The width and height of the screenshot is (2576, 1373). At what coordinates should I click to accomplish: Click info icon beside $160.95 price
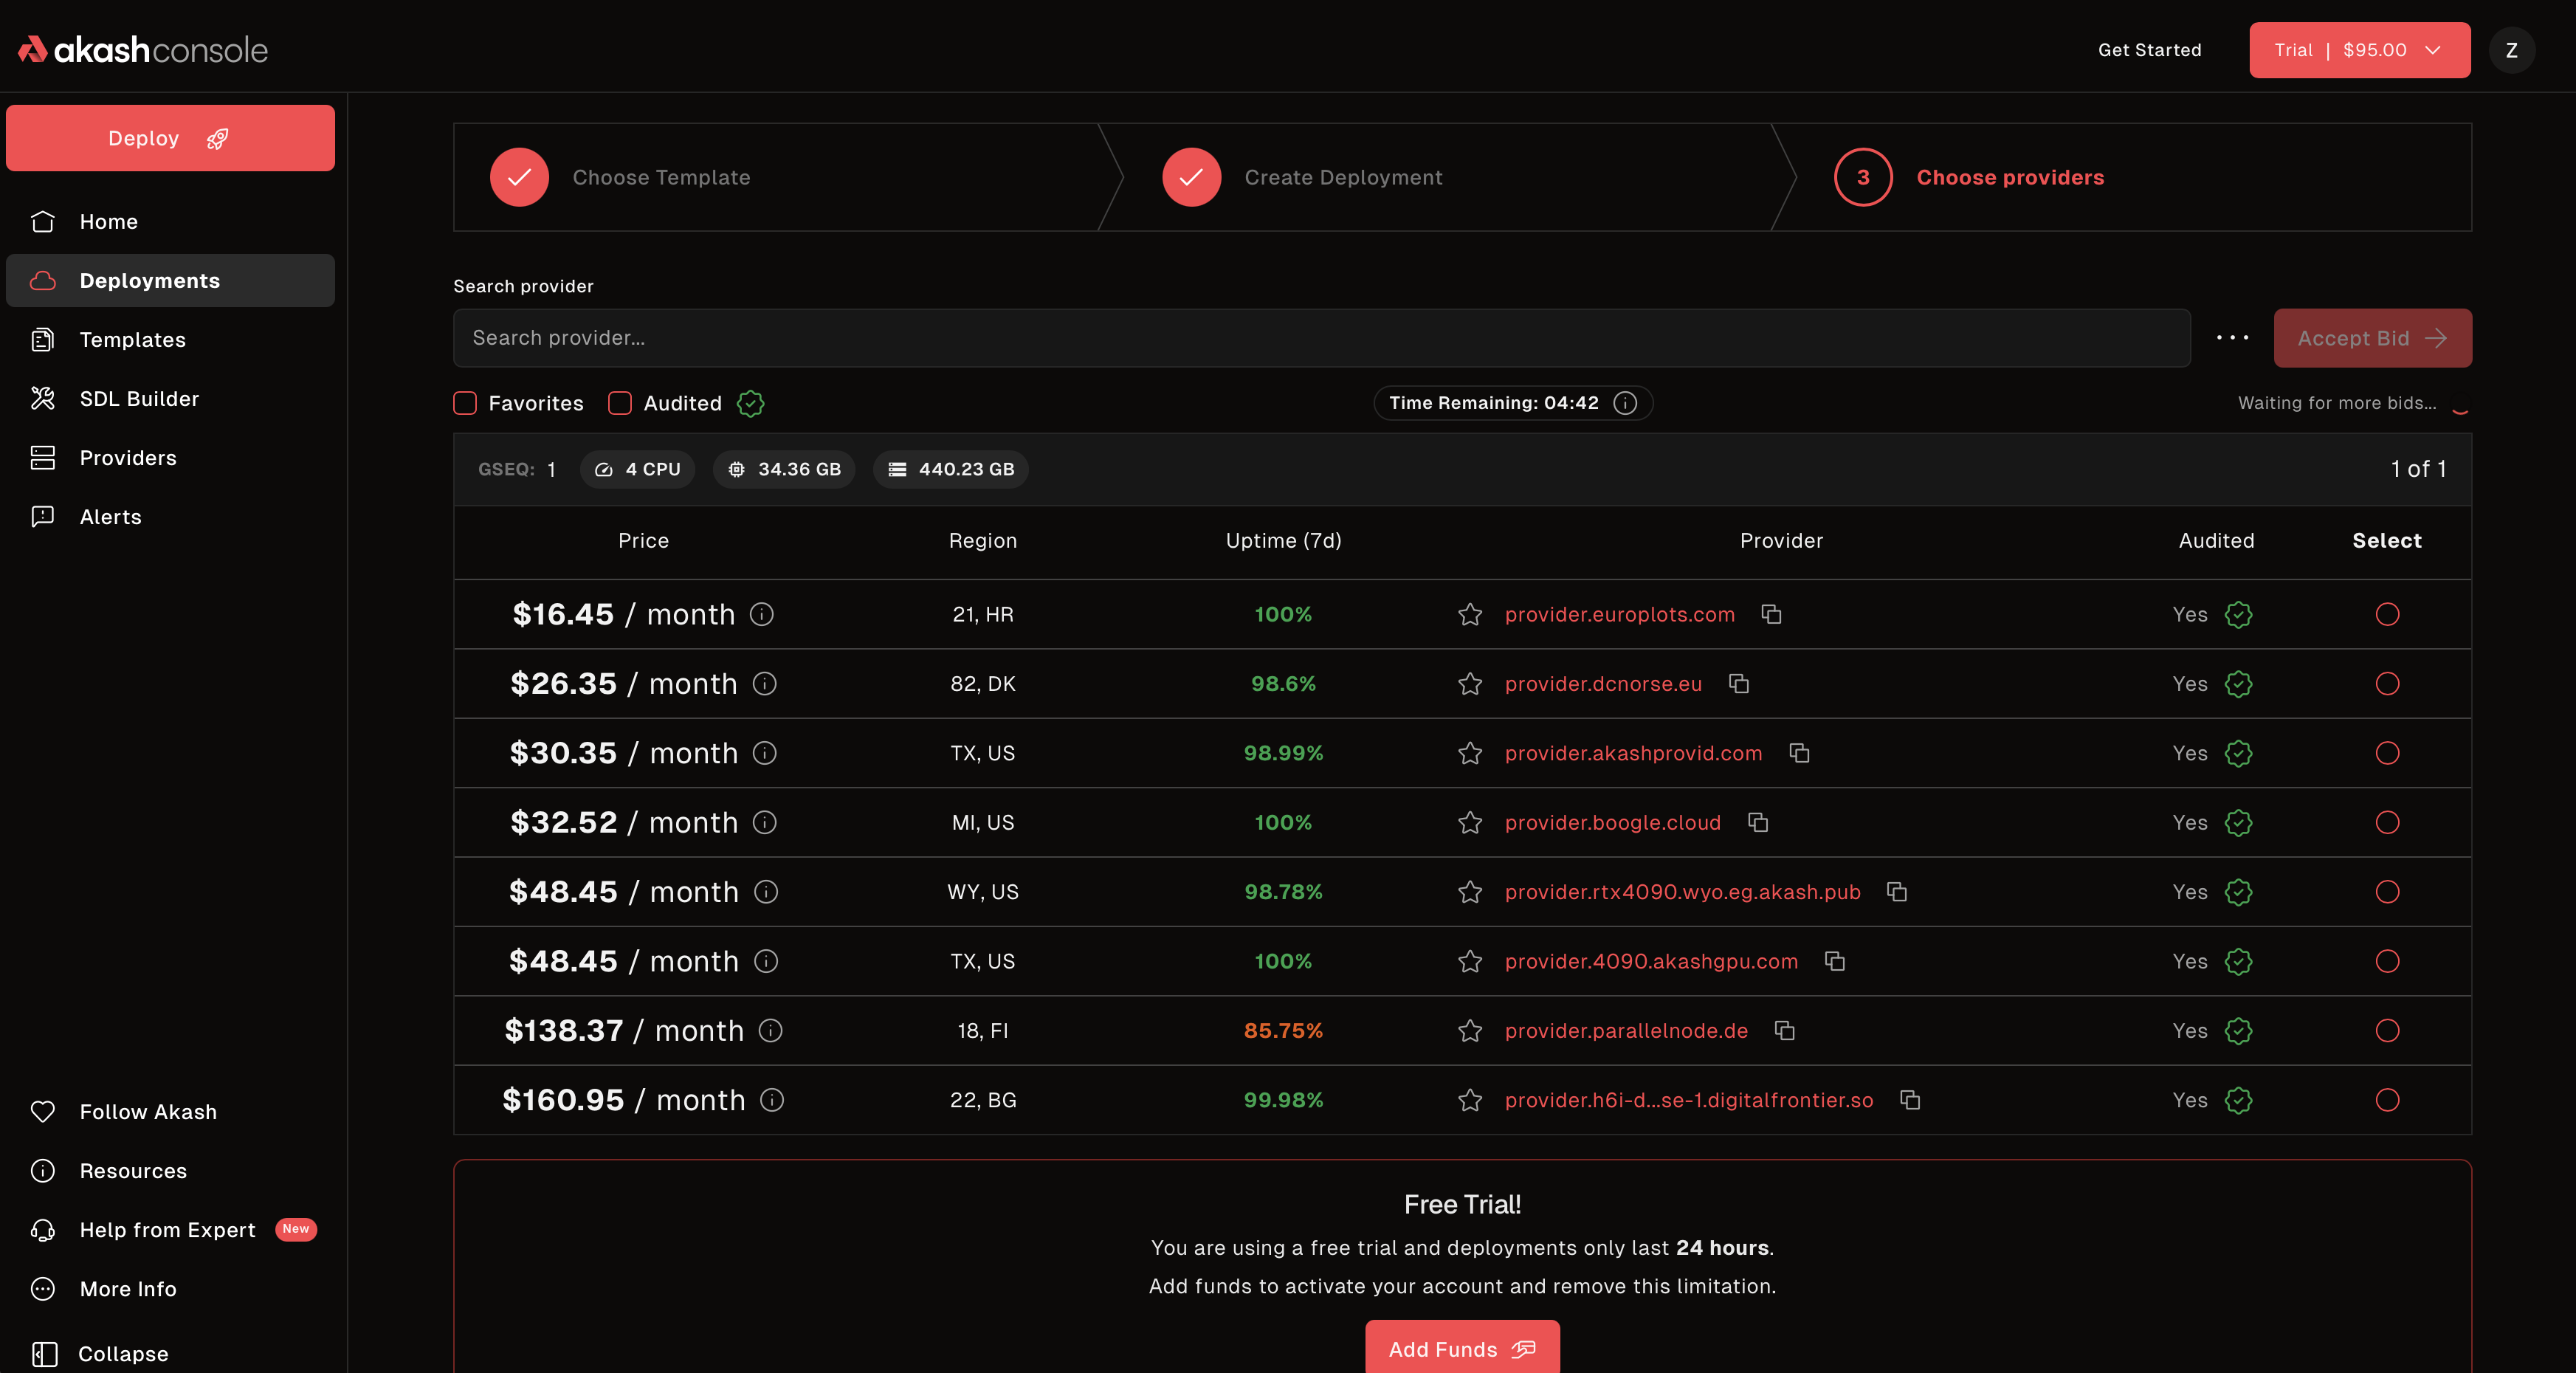coord(772,1100)
